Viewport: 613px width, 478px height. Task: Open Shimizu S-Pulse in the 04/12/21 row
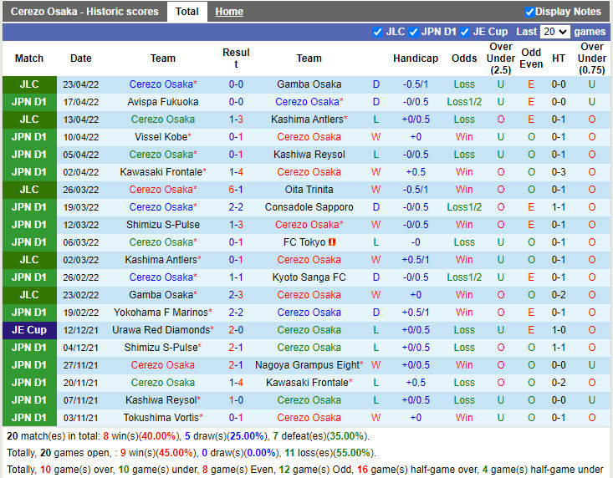point(162,348)
